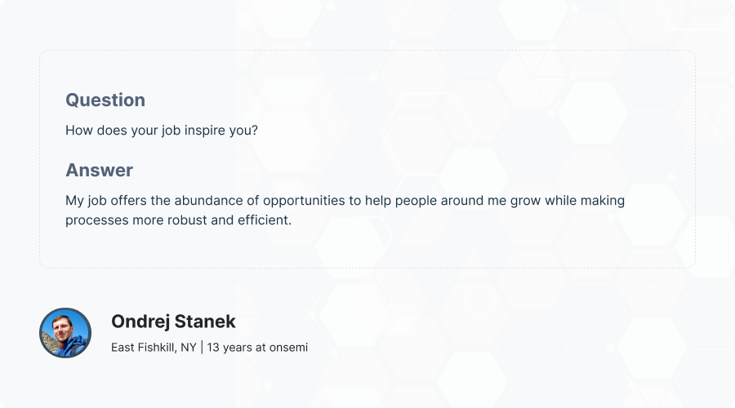Click the vertical bar separator after NY
Image resolution: width=735 pixels, height=408 pixels.
201,348
